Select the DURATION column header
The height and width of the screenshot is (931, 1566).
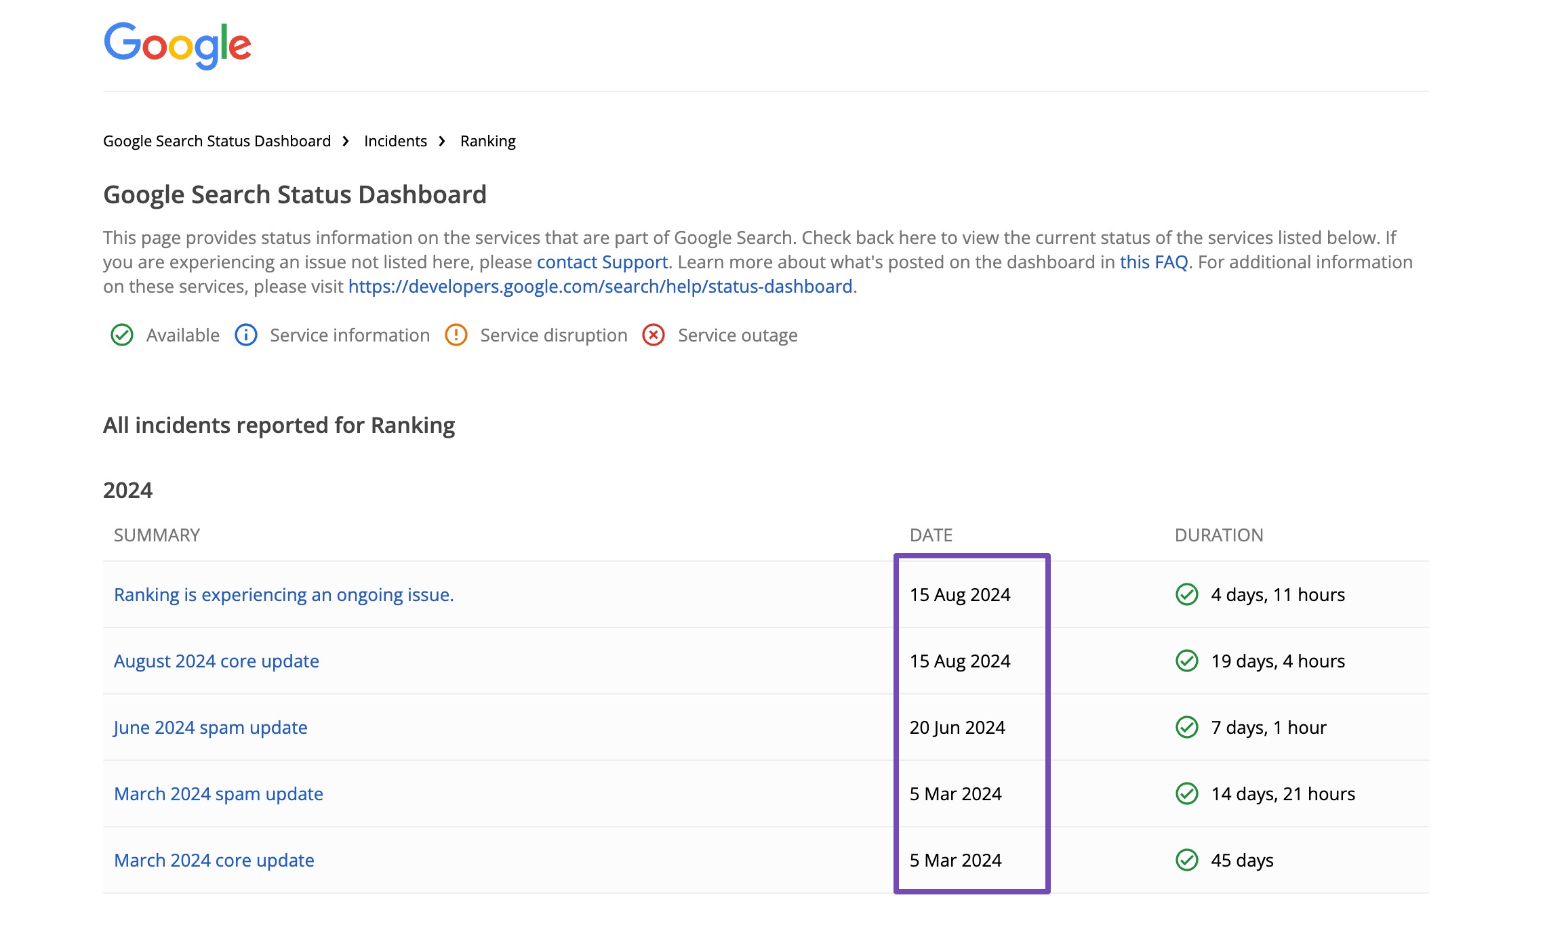pyautogui.click(x=1219, y=535)
